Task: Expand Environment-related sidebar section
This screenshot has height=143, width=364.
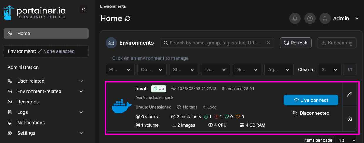Action: pos(45,91)
